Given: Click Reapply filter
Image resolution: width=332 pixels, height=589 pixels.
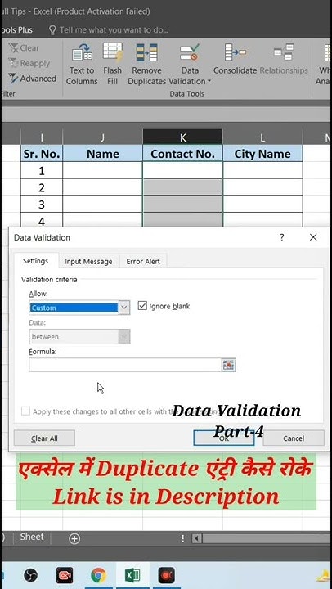Looking at the screenshot, I should pos(29,63).
